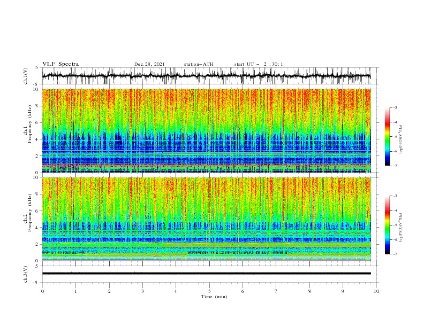Click the 'VLF Spectra' title text
The image size is (424, 327).
pos(60,64)
